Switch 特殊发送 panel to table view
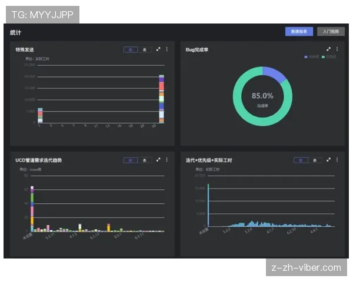Viewport: 353px width, 282px height. pos(145,50)
